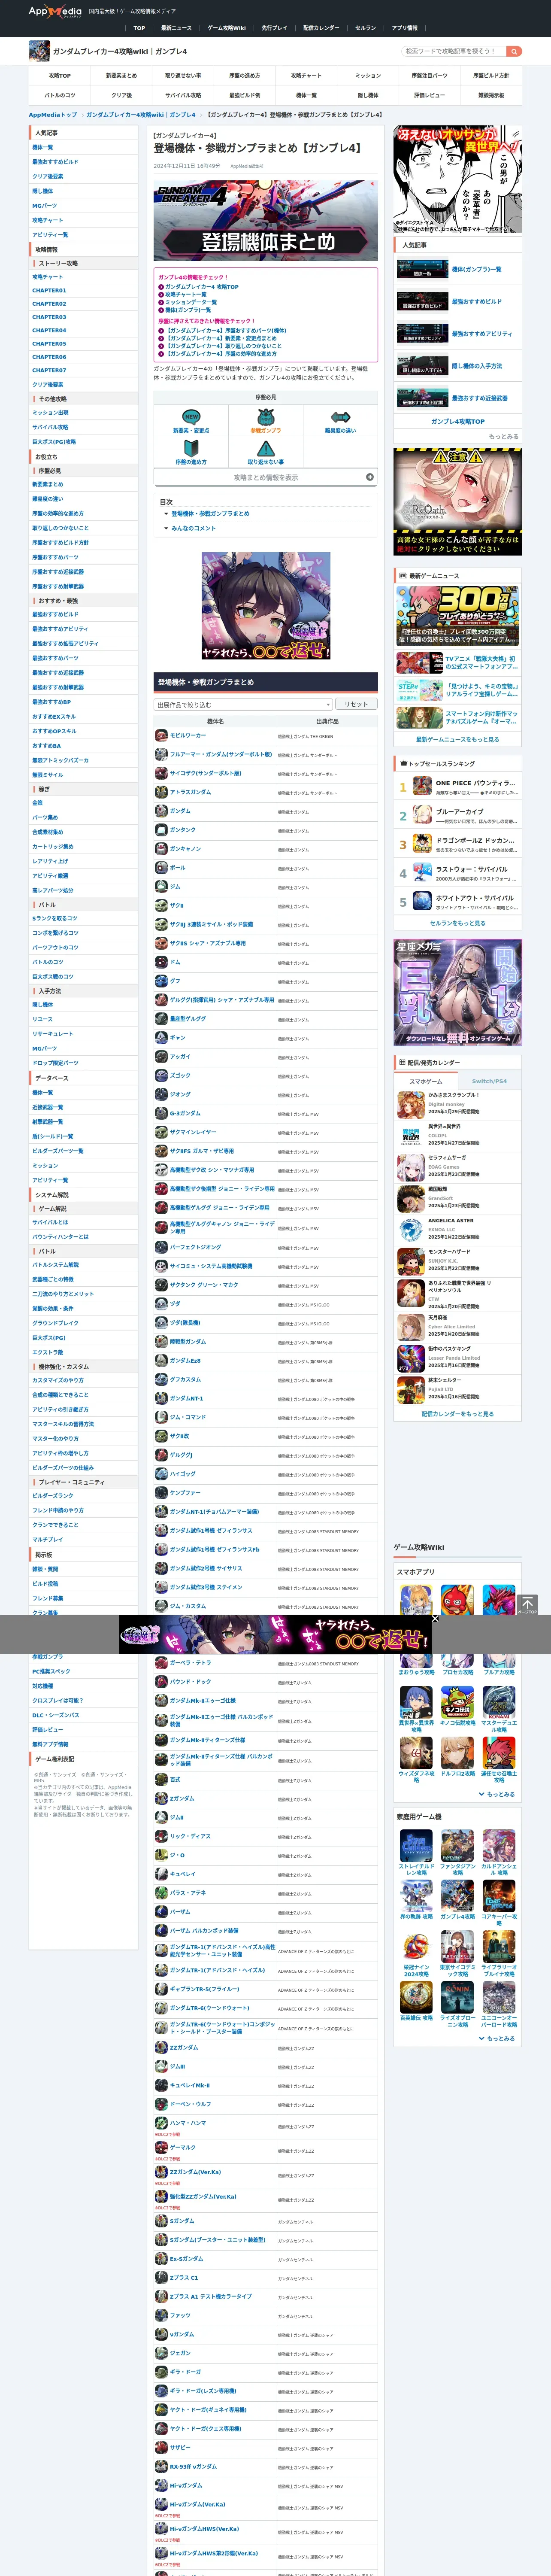
Task: Open 配信カレンダー in top navigation
Action: [x=321, y=28]
